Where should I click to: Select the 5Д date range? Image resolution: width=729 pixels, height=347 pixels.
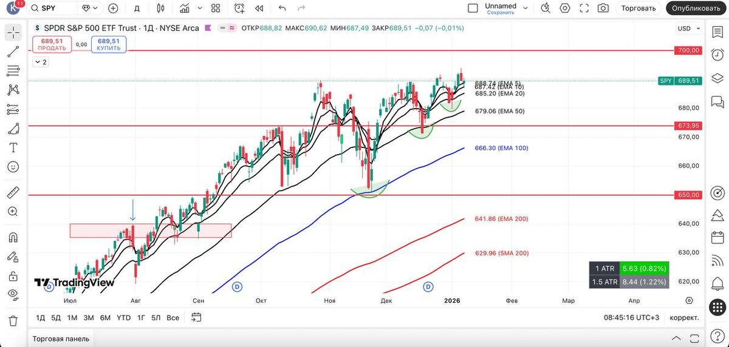coord(56,317)
